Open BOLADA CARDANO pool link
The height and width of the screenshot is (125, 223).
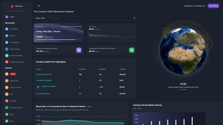(x=44, y=80)
